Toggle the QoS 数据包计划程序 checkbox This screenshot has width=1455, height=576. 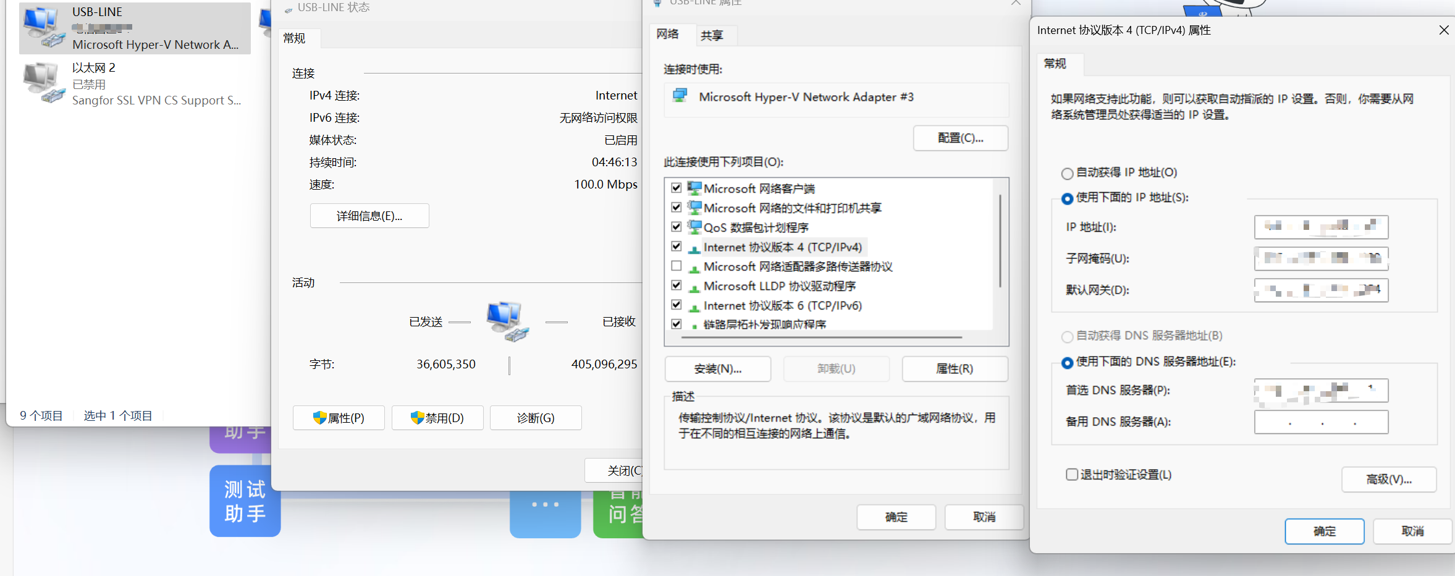(x=677, y=227)
